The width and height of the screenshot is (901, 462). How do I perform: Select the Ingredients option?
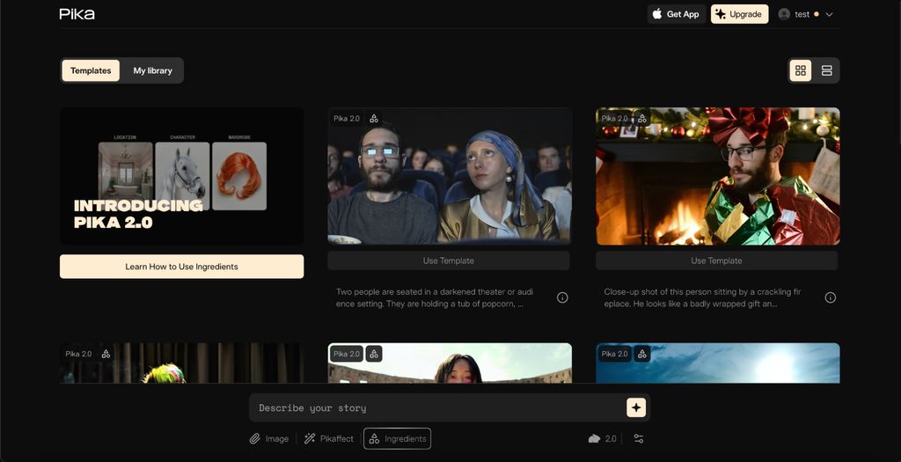coord(397,438)
